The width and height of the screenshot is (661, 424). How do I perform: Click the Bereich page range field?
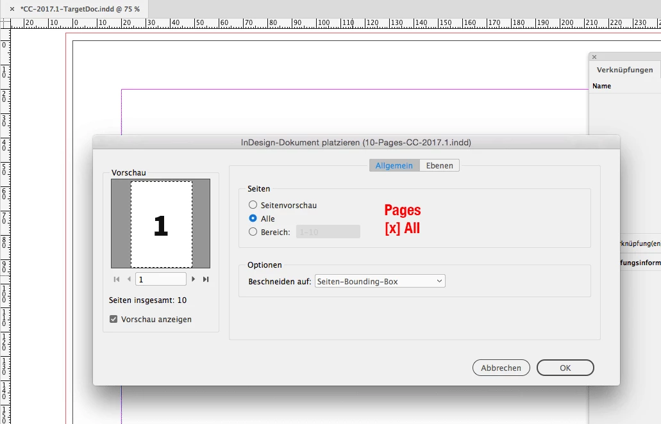pyautogui.click(x=328, y=232)
